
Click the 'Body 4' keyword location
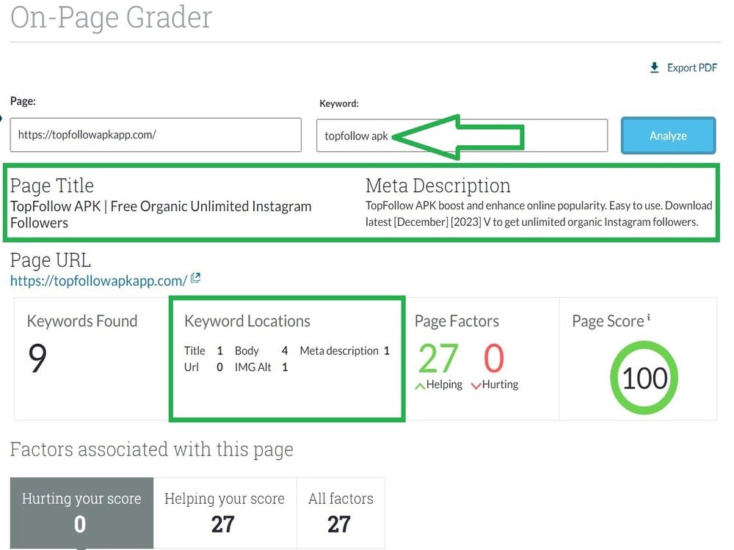pos(261,351)
